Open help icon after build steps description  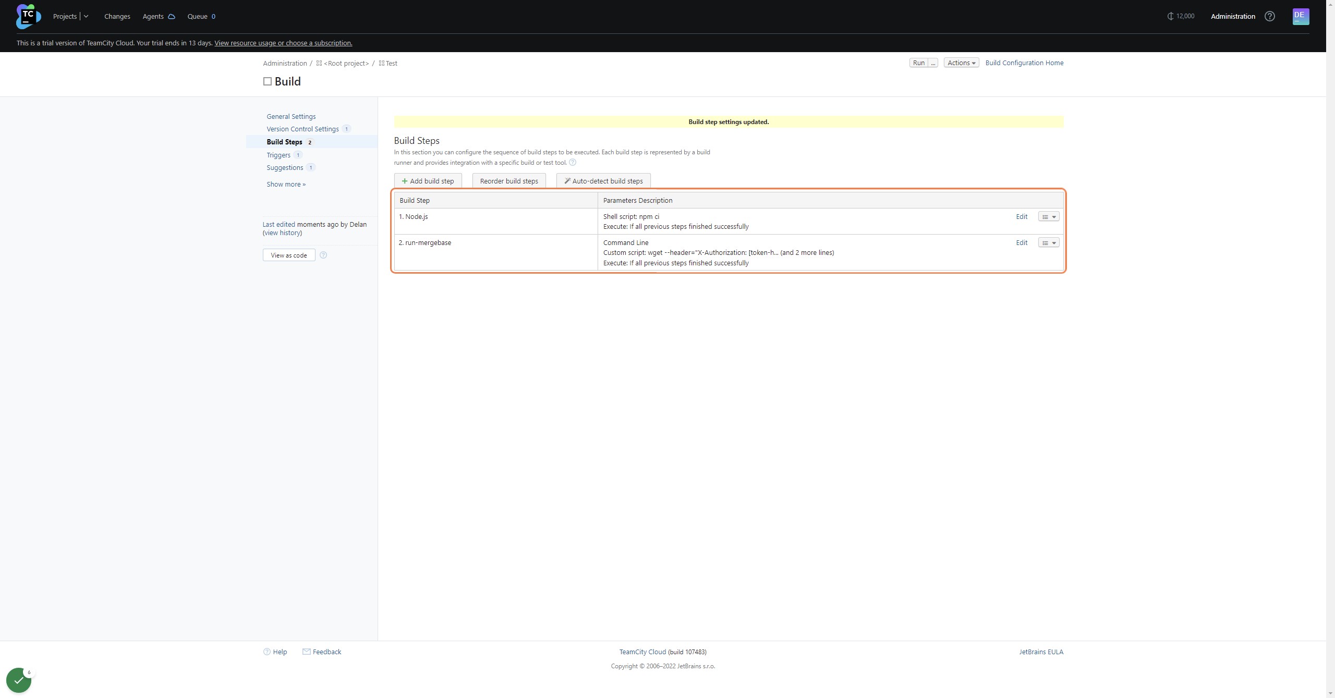point(573,162)
